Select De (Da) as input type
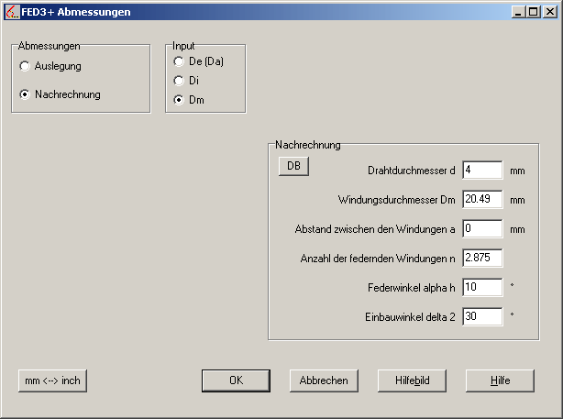Screen dimensions: 563x419 (178, 61)
